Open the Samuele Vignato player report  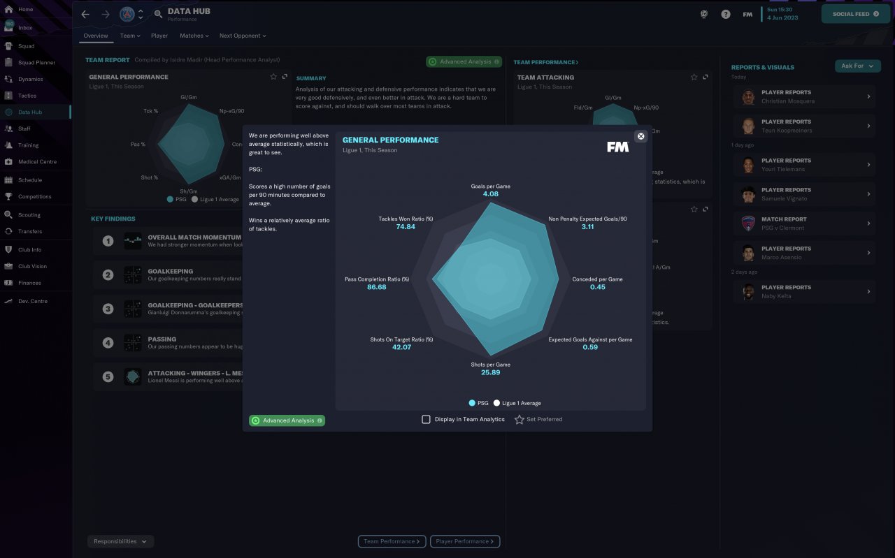(805, 194)
